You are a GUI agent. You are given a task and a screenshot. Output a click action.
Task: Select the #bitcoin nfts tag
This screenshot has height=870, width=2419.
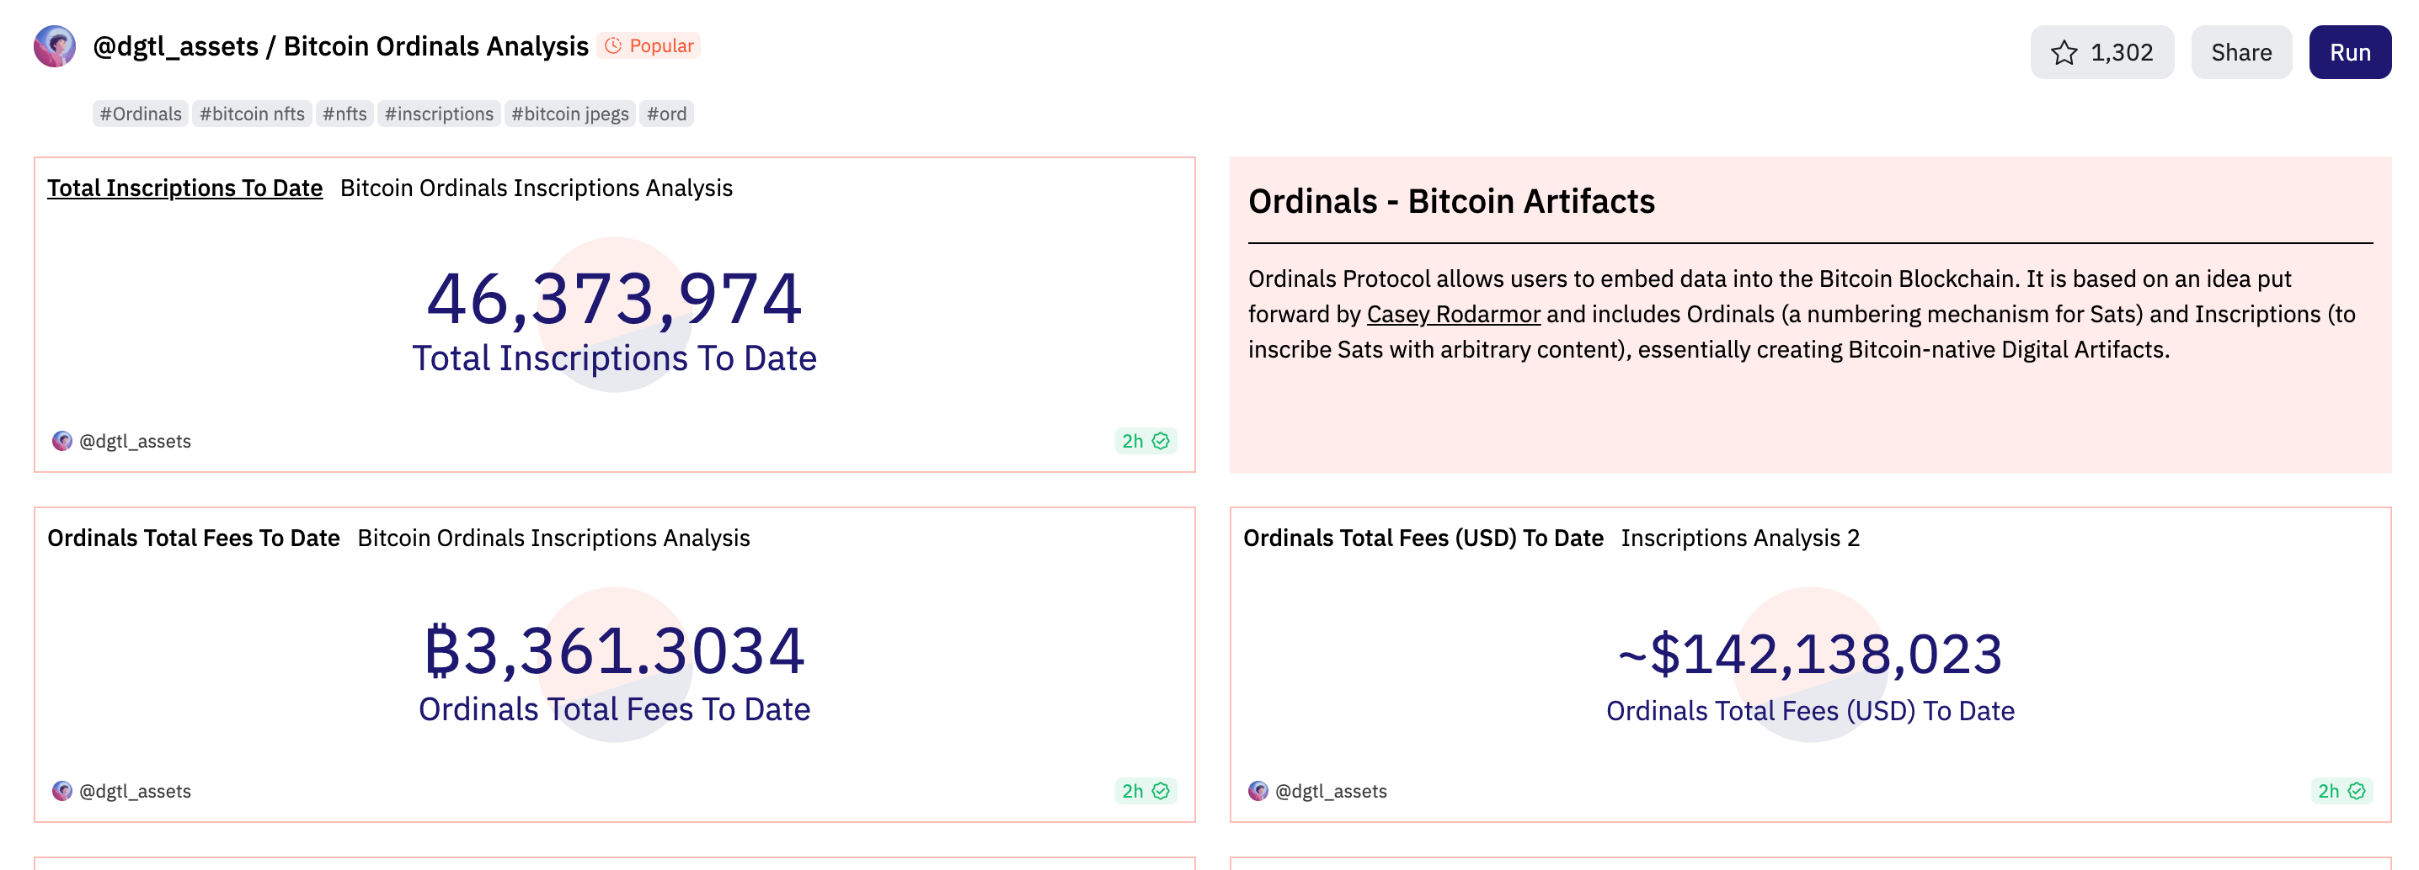pos(252,114)
